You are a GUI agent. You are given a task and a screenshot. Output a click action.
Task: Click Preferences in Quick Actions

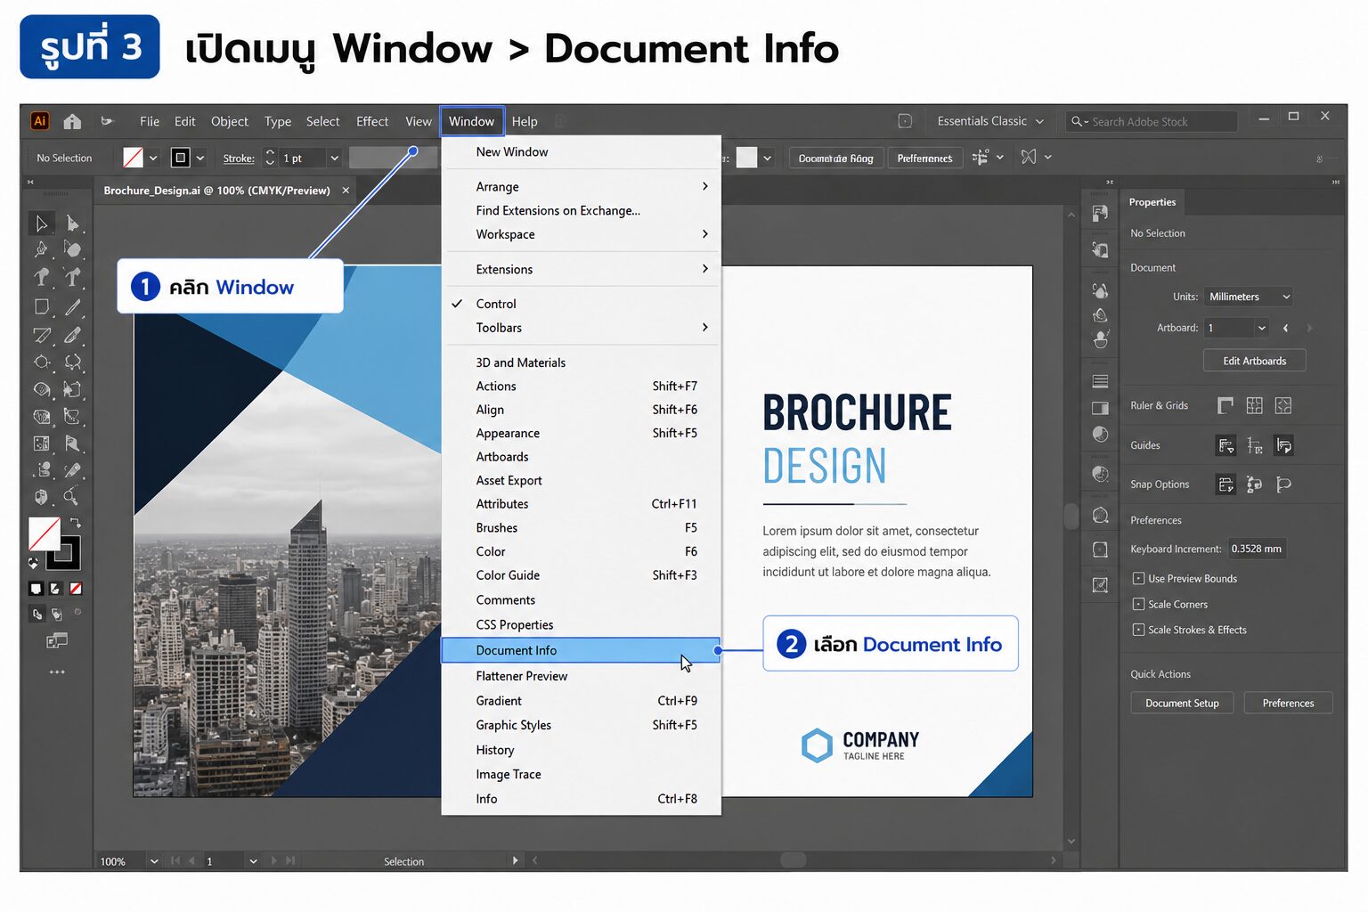pos(1288,703)
